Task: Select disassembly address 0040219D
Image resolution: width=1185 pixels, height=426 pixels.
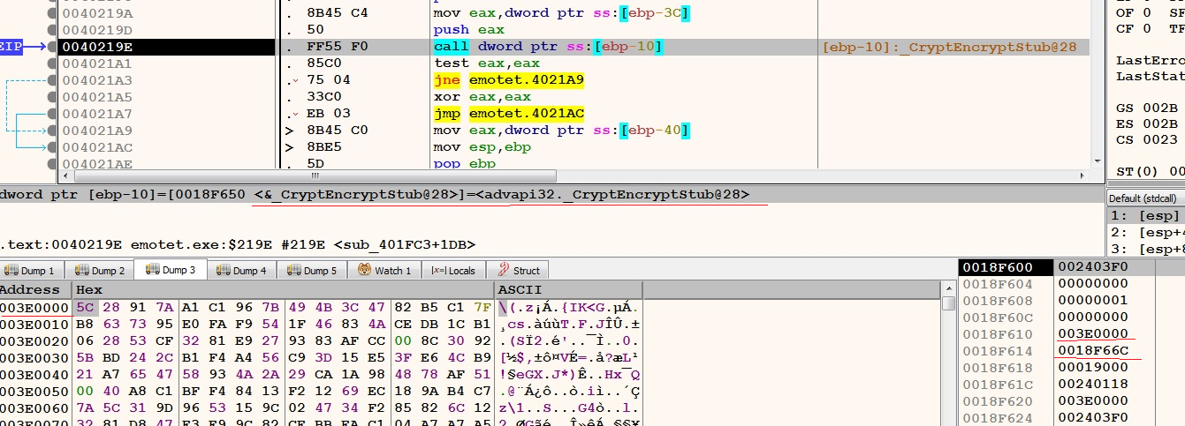Action: coord(97,30)
